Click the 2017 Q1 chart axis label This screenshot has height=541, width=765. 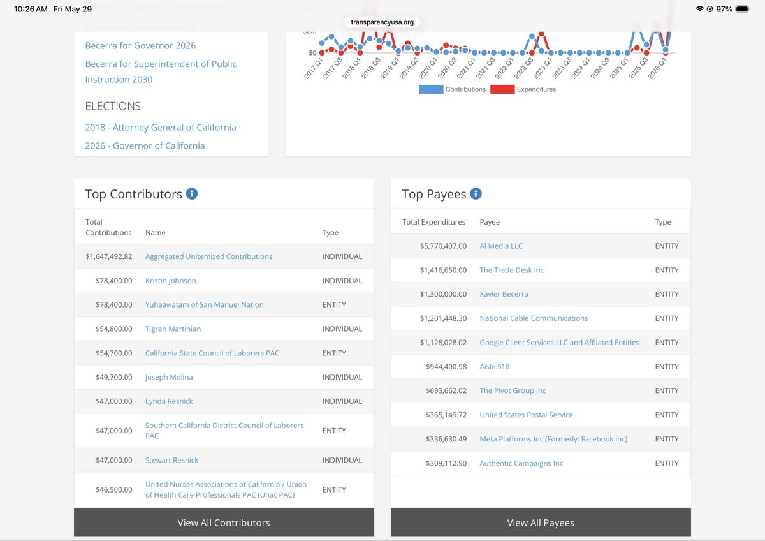[314, 68]
